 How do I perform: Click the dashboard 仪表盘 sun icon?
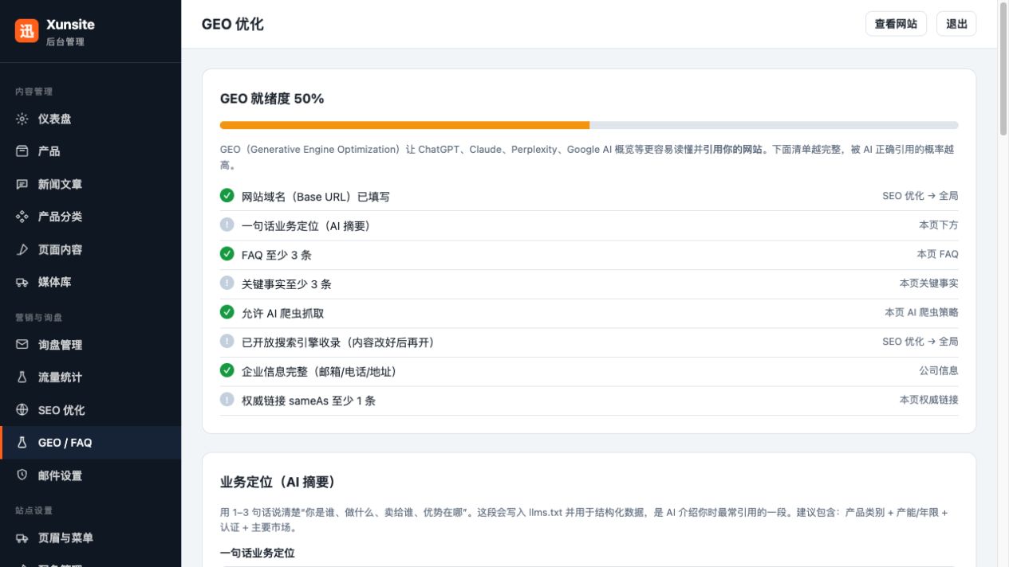[22, 119]
